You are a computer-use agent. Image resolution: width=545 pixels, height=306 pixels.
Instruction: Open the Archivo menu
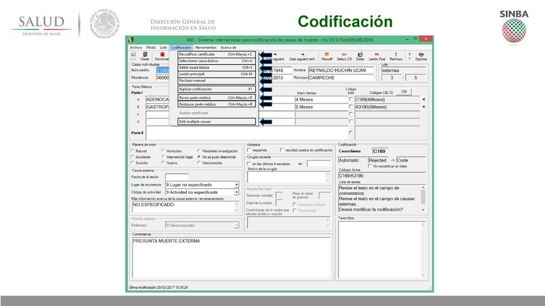pos(136,47)
